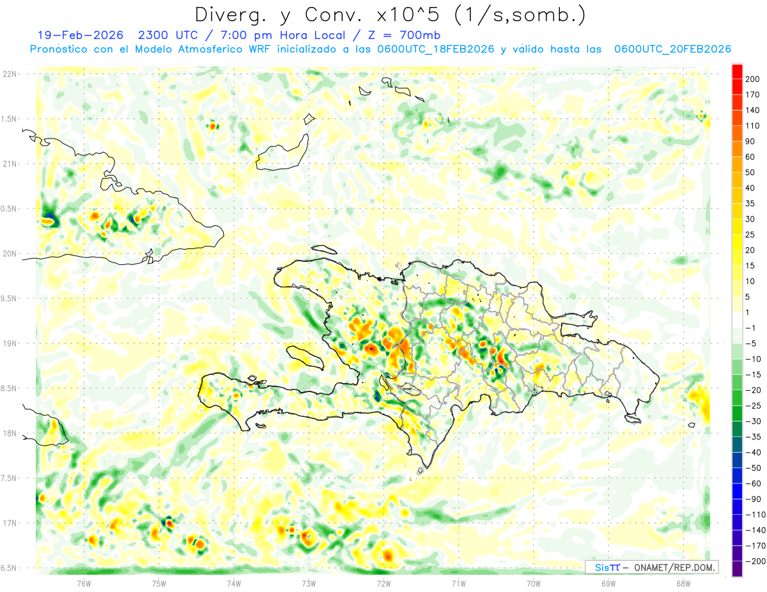Image resolution: width=767 pixels, height=592 pixels.
Task: Click the "-35" colorbar label
Action: (x=752, y=437)
